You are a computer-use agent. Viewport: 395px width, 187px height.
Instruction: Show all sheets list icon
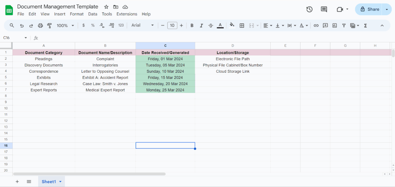(29, 182)
